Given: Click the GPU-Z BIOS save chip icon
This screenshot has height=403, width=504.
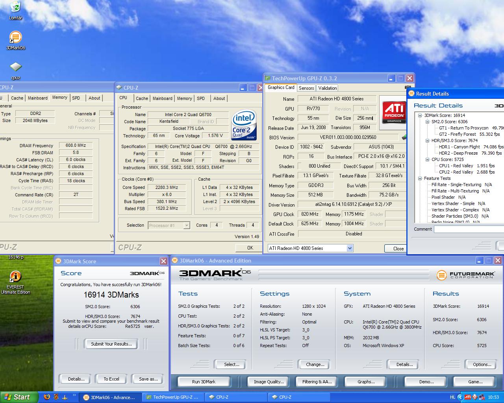Looking at the screenshot, I should [x=404, y=137].
